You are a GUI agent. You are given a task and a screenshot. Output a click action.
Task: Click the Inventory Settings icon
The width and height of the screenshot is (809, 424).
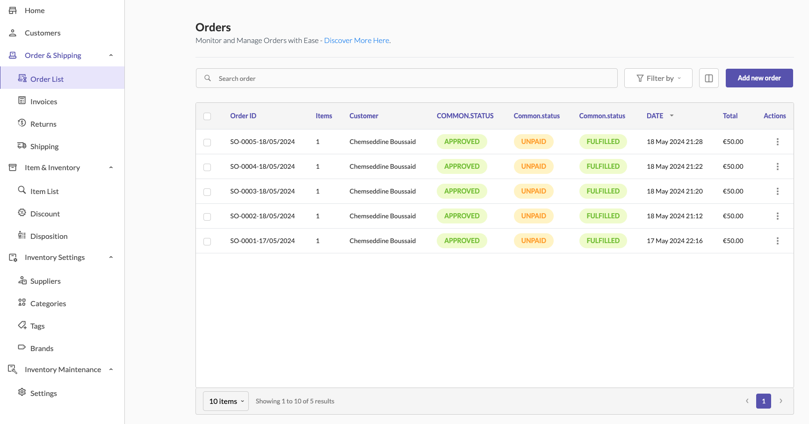point(13,258)
